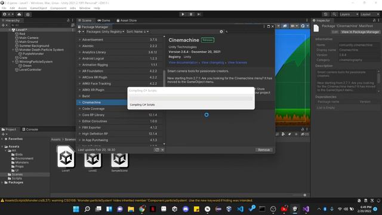Select Summer Background in the Hierarchy
Viewport: 382px width, 215px height.
pos(34,45)
